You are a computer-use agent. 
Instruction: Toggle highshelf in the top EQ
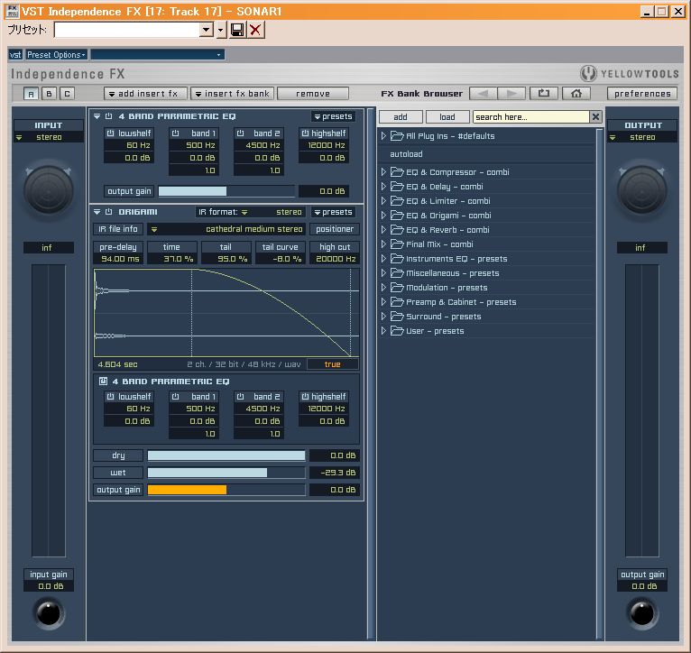pos(305,133)
